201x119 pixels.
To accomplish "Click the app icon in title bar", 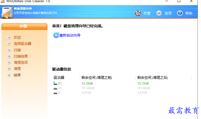I will [x=3, y=1].
